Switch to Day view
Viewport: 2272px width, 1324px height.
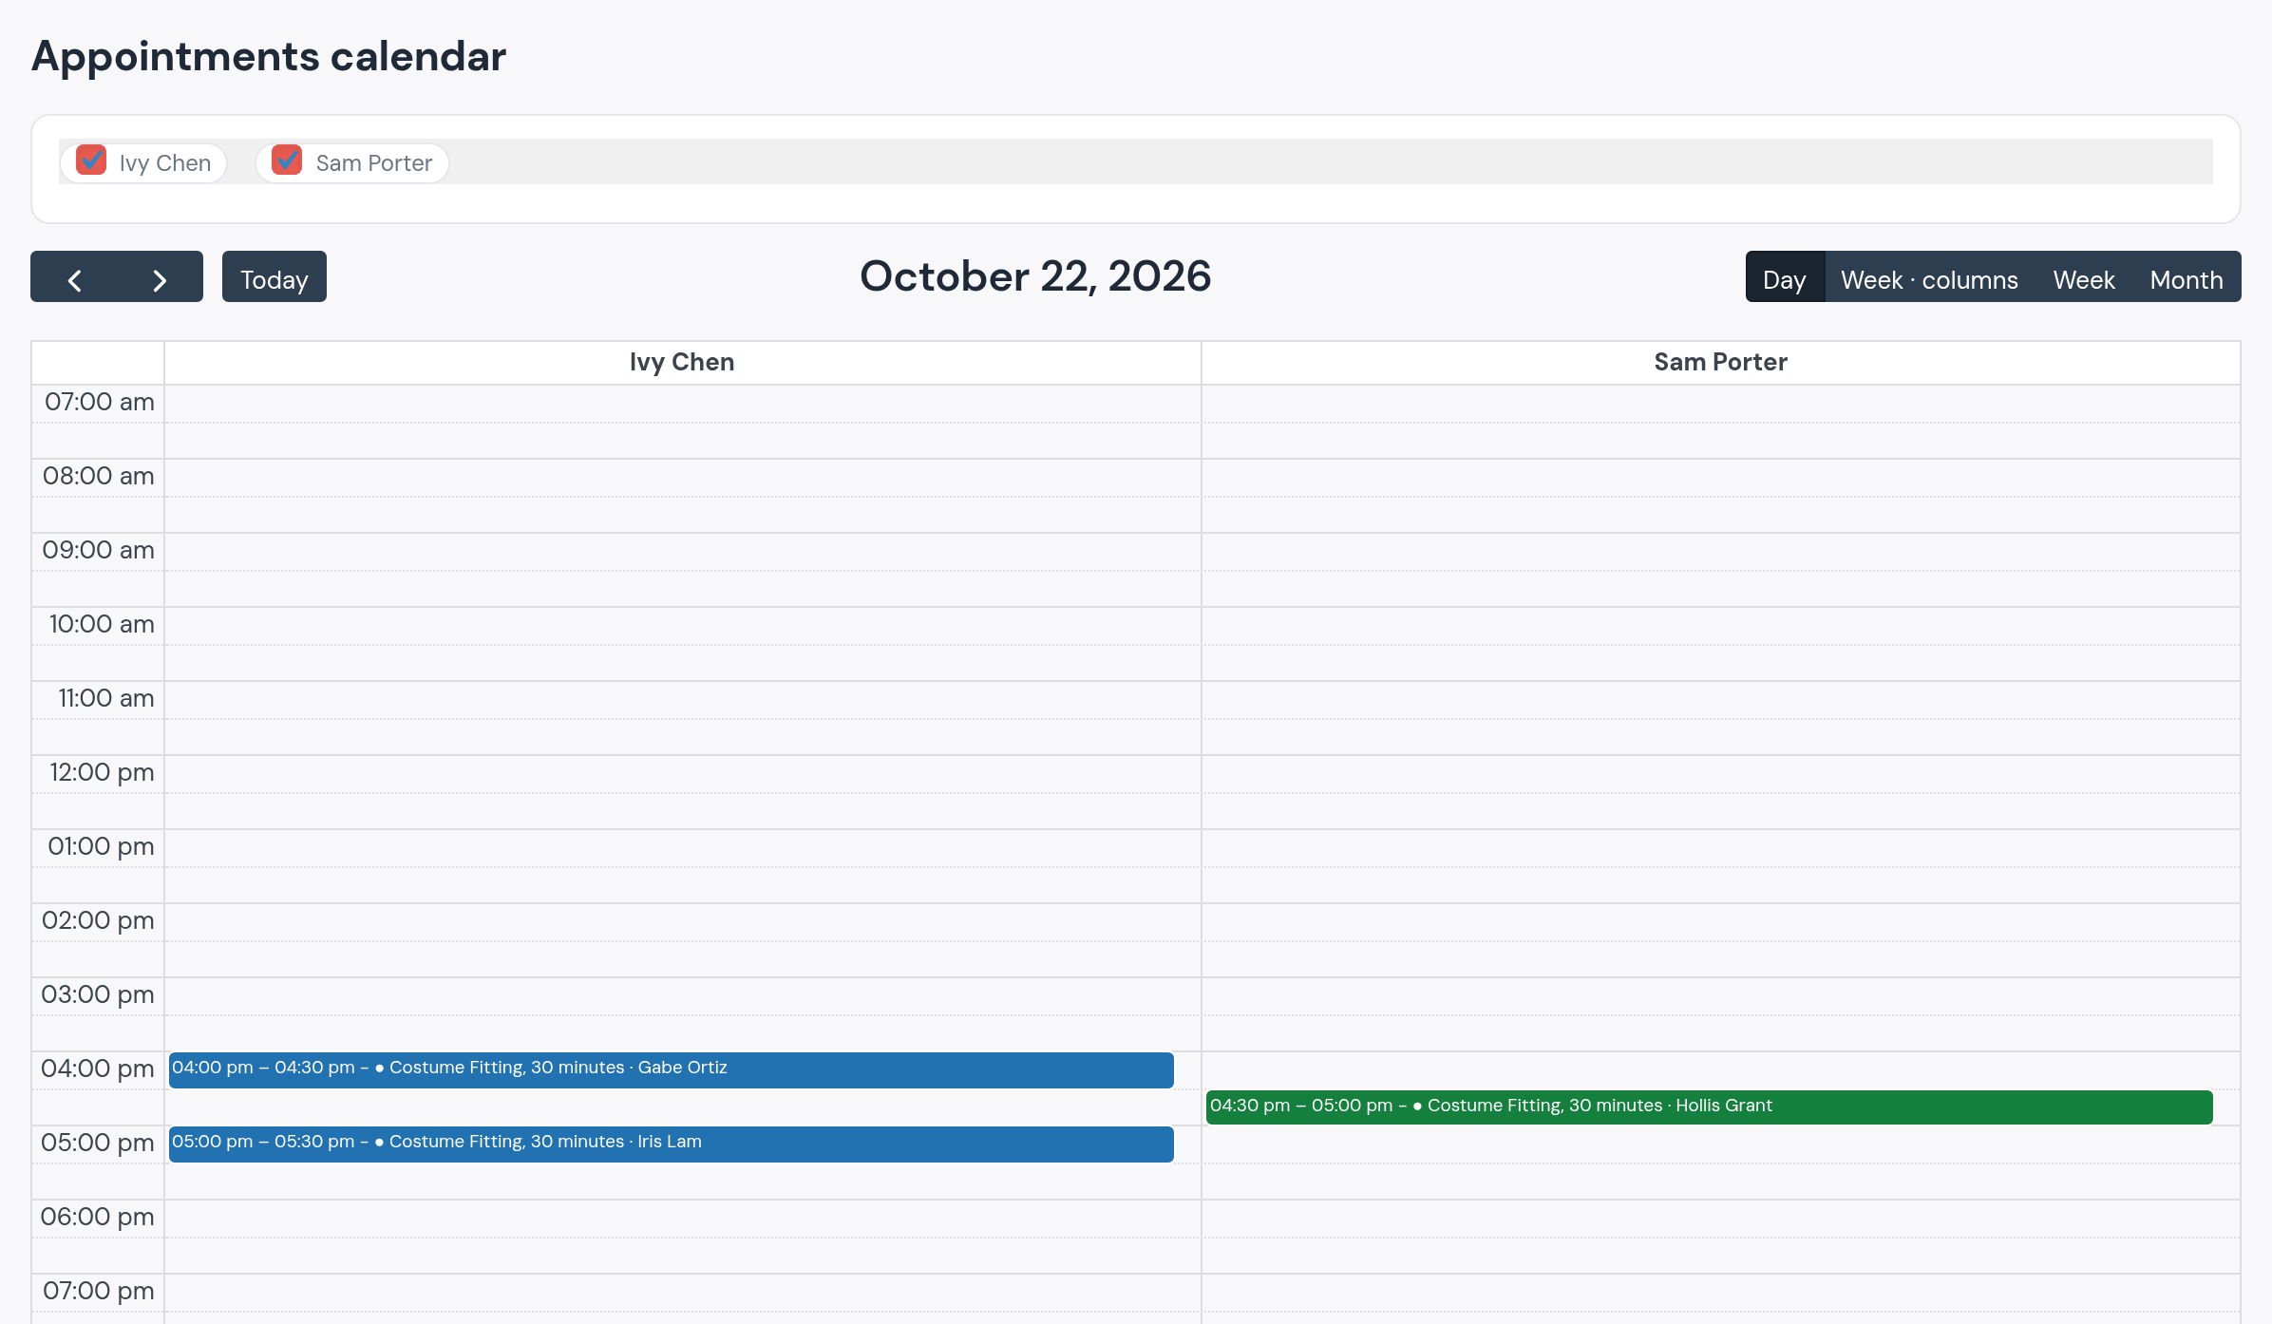[1785, 277]
